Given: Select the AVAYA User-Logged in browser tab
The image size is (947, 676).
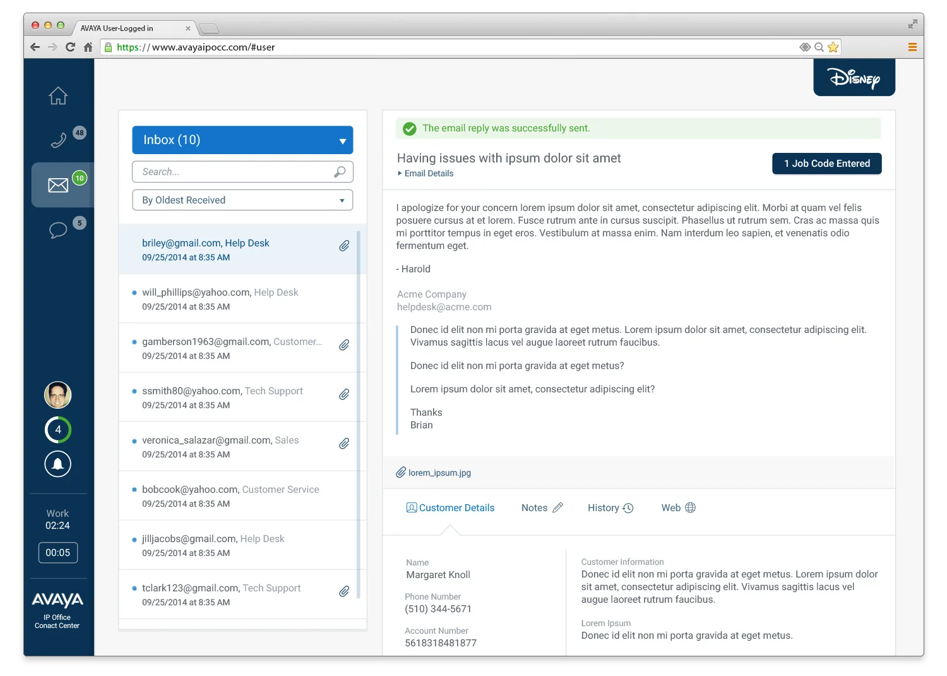Looking at the screenshot, I should pyautogui.click(x=134, y=28).
